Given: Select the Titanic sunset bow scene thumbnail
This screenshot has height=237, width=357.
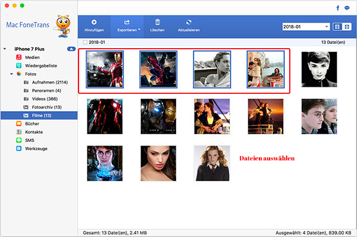Looking at the screenshot, I should point(266,116).
